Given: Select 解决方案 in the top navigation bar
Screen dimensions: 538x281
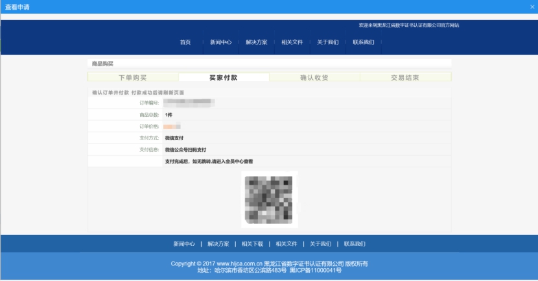Looking at the screenshot, I should 257,42.
